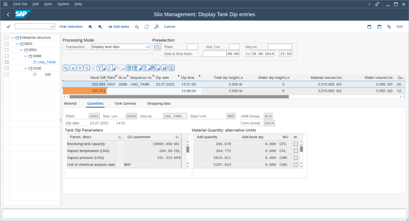The height and width of the screenshot is (221, 409).
Task: Click the create session window icon at top right
Action: click(x=369, y=27)
